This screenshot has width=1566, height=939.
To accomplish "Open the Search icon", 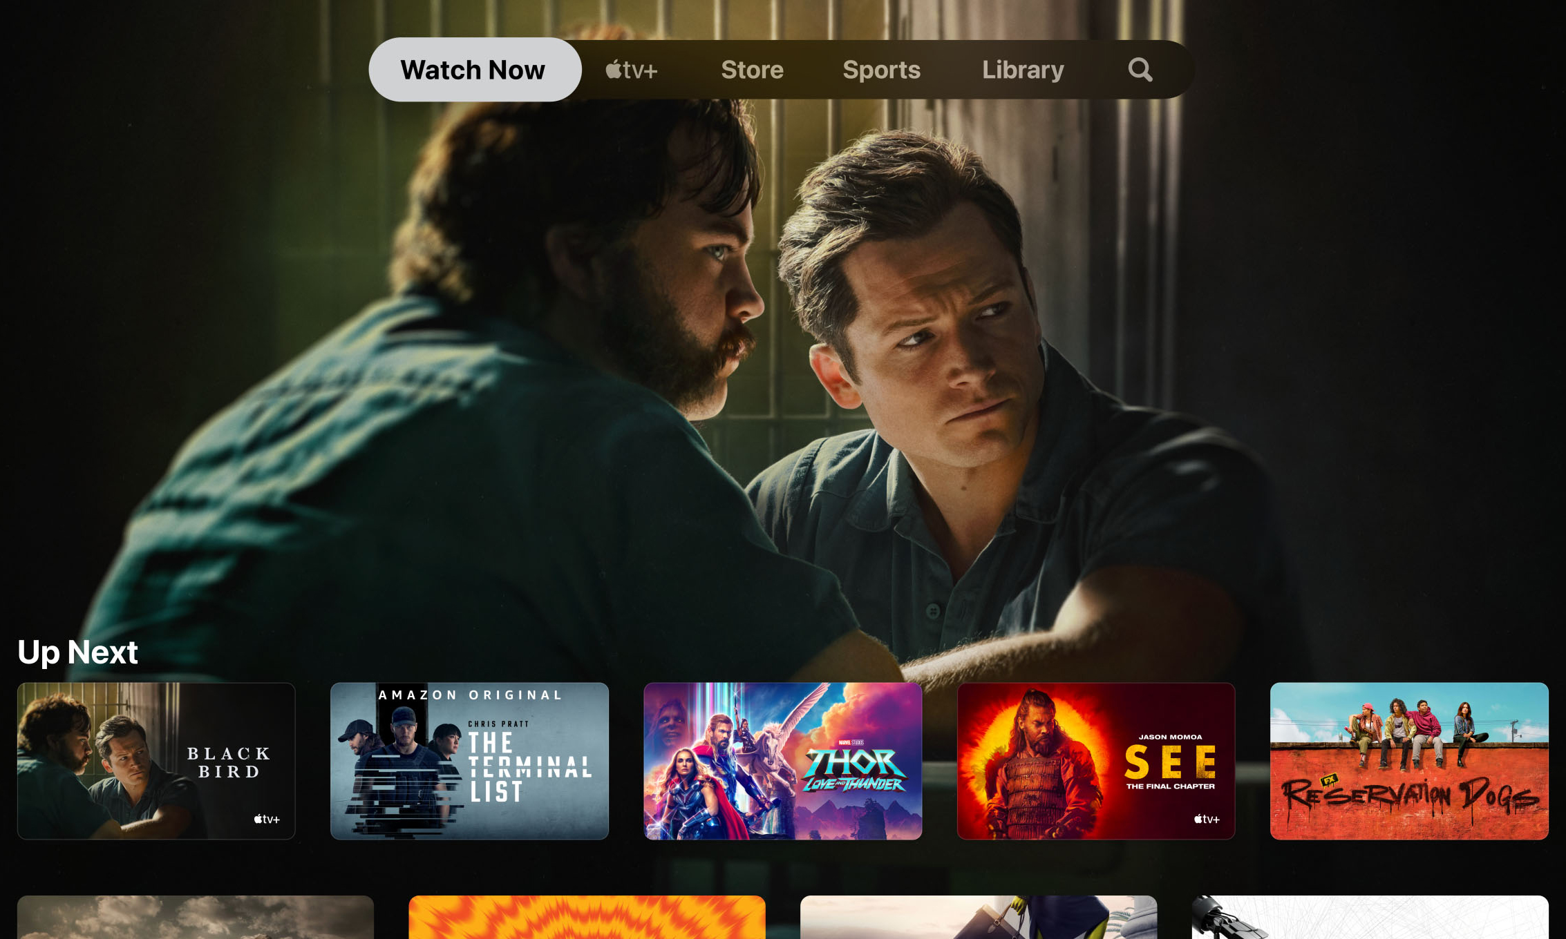I will point(1140,68).
